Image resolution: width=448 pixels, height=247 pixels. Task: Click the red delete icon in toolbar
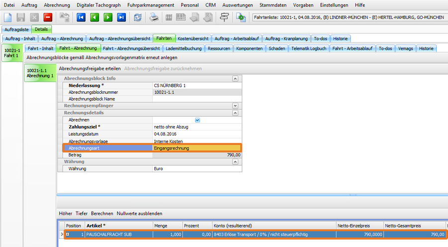[x=48, y=17]
